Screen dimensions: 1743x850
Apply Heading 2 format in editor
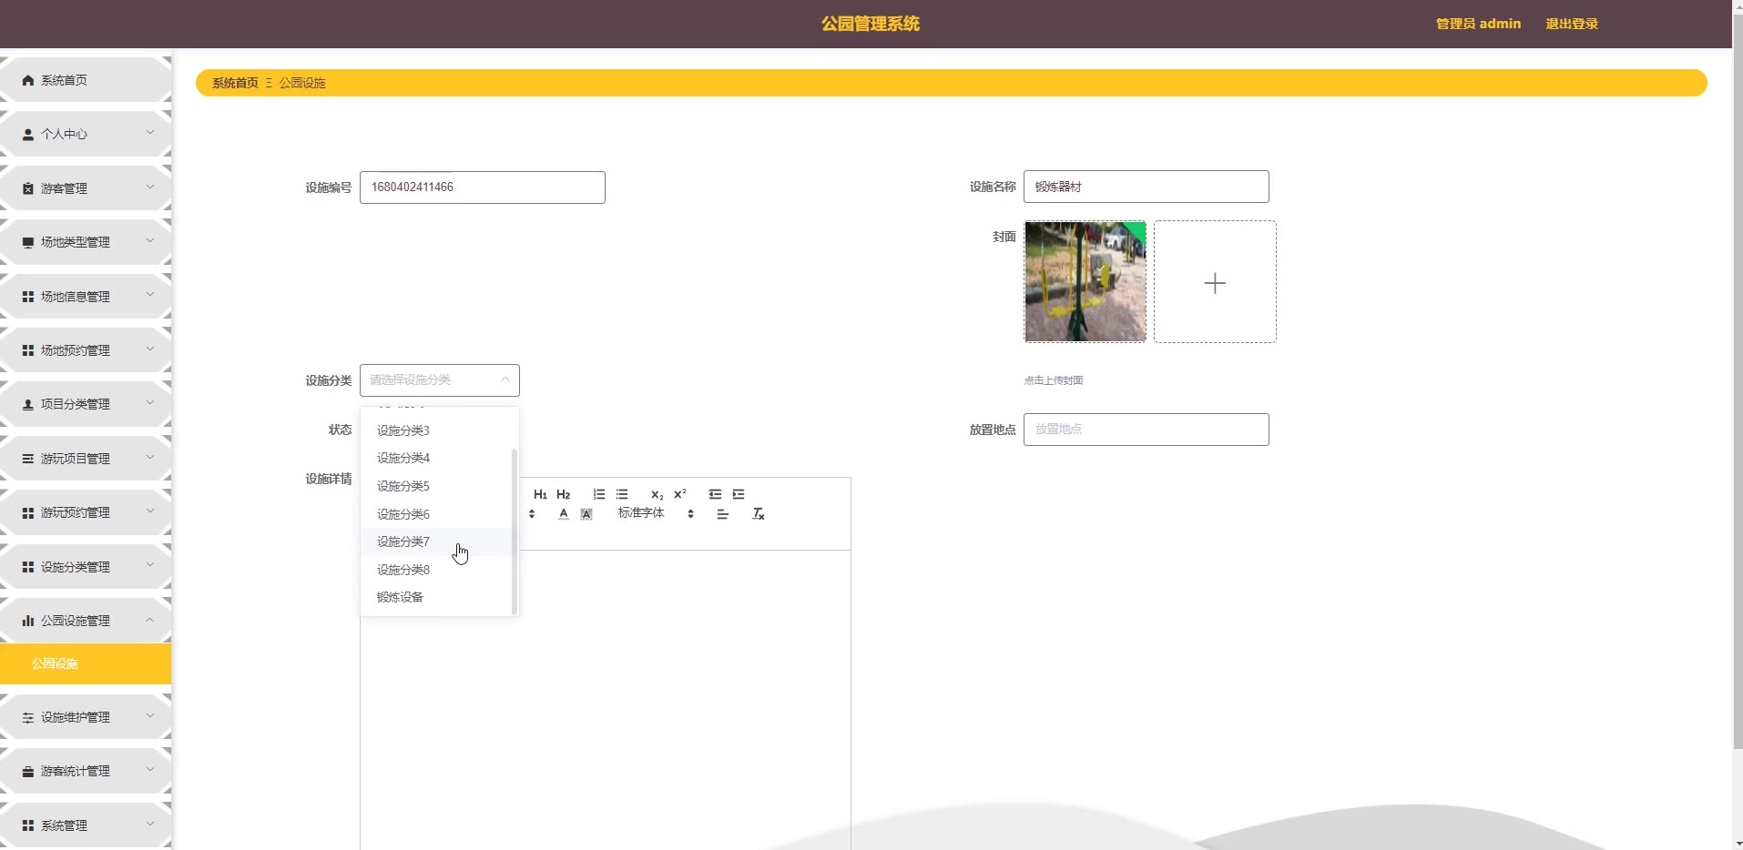[x=564, y=494]
